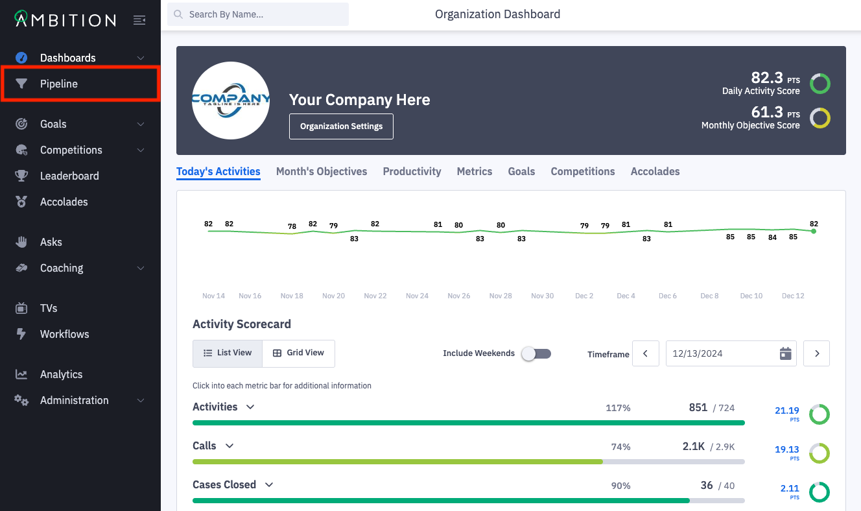Go to the previous timeframe date

point(645,353)
